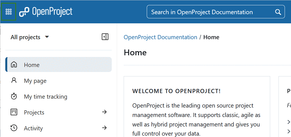Expand the Projects submenu arrow

pos(104,112)
